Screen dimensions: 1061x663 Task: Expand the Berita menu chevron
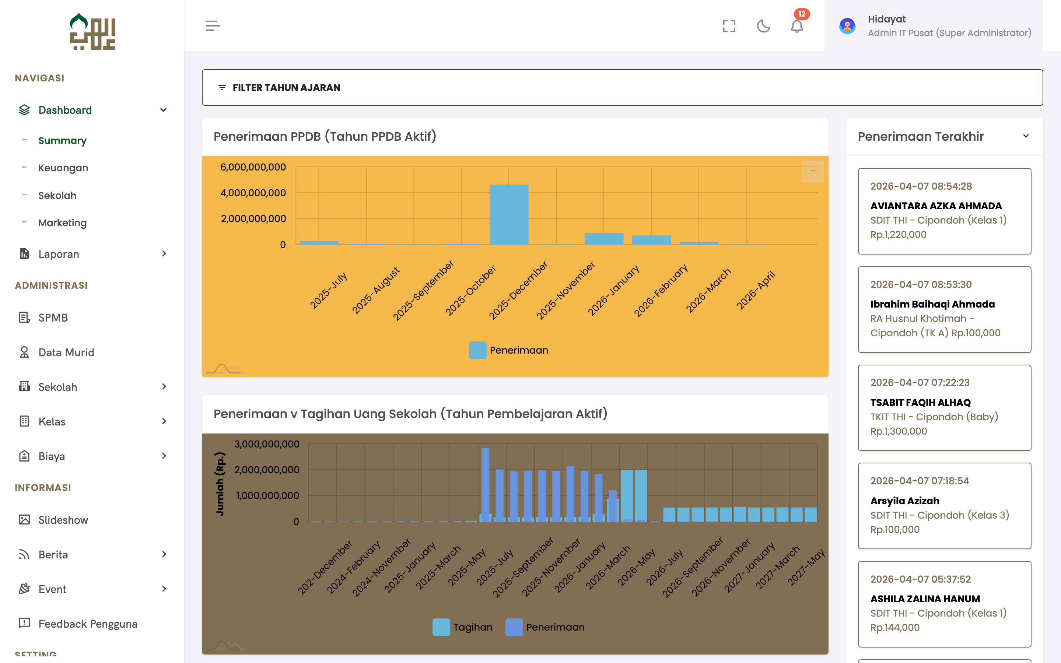click(164, 554)
